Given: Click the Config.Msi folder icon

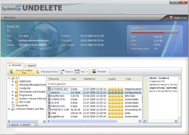Looking at the screenshot, I should point(17,88).
